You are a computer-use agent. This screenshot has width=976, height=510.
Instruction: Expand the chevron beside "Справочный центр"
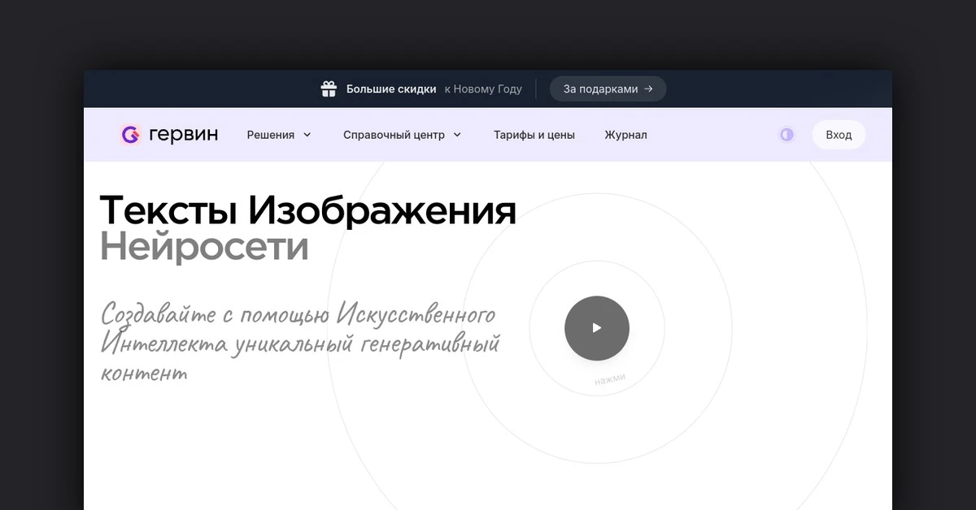coord(457,135)
